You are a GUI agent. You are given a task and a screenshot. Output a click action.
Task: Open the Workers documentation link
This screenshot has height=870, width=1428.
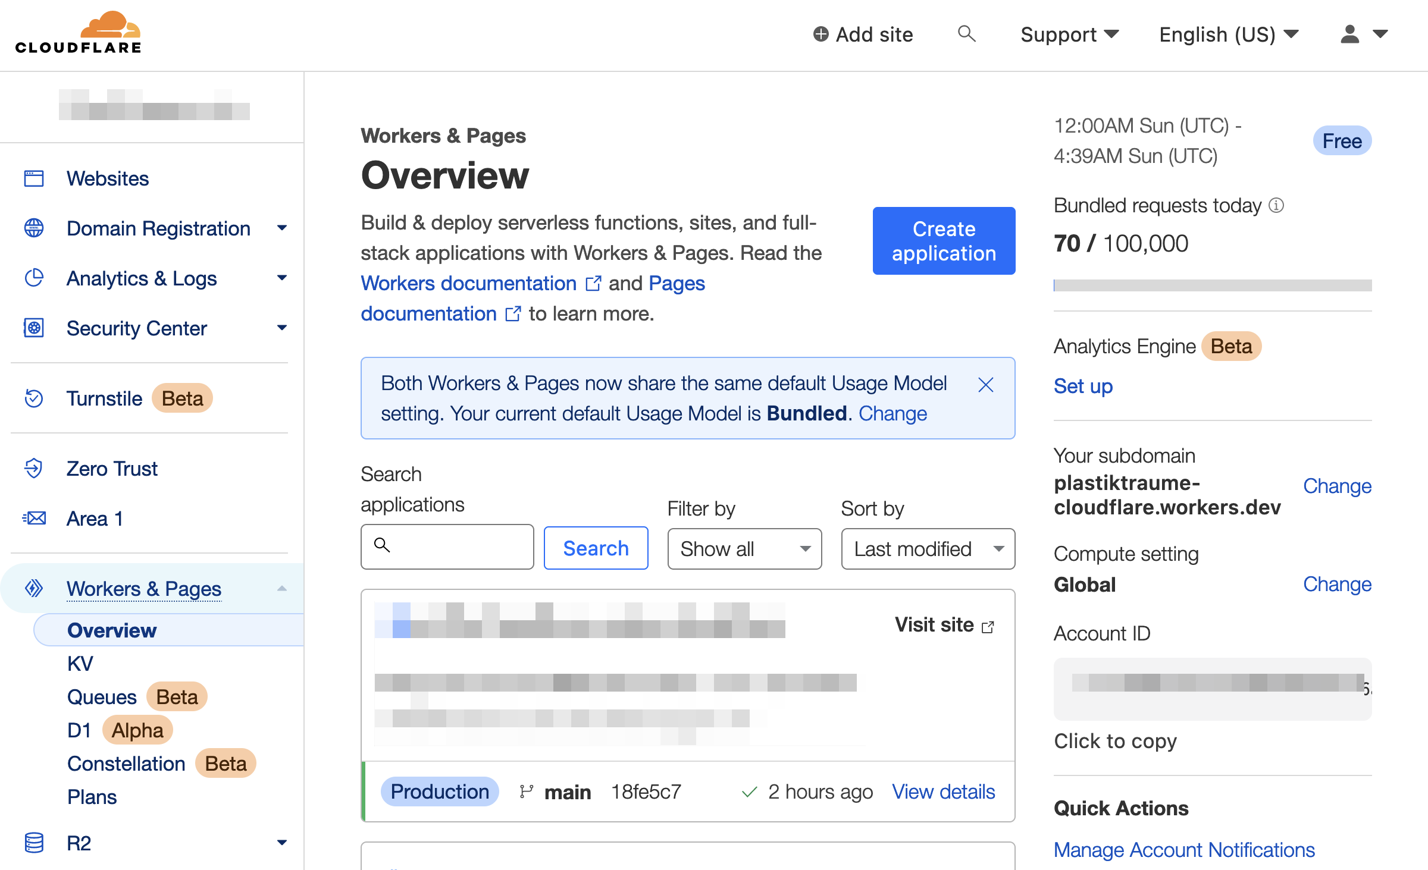click(x=468, y=283)
